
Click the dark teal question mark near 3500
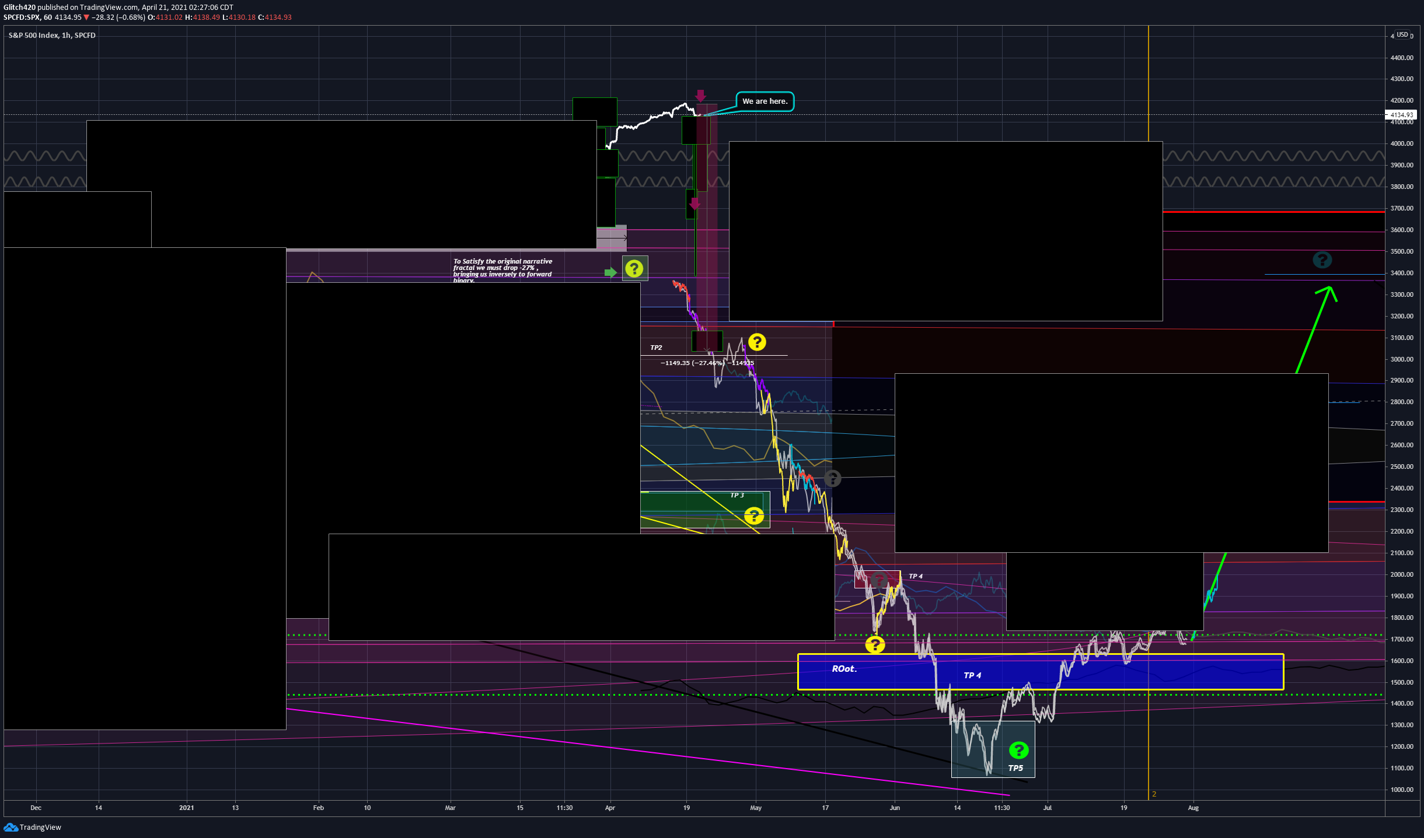click(1322, 260)
